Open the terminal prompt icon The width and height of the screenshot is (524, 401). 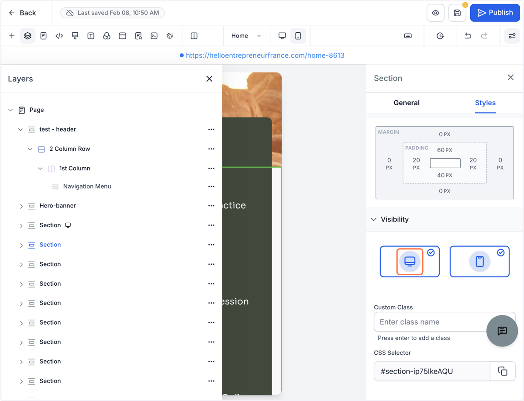pyautogui.click(x=154, y=36)
